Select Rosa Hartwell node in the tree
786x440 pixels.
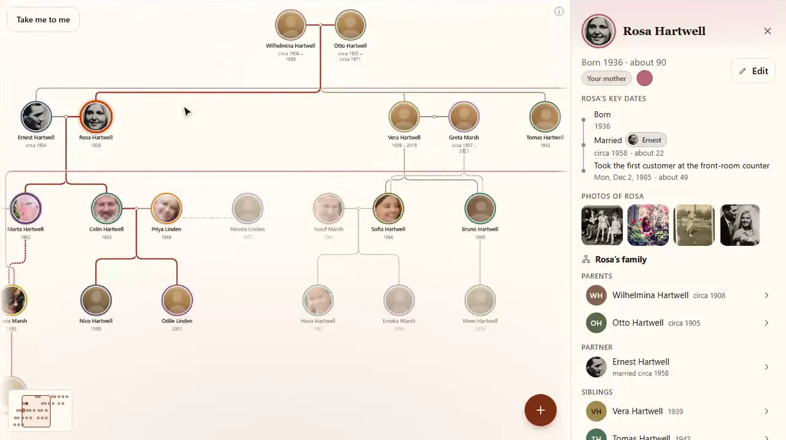96,117
